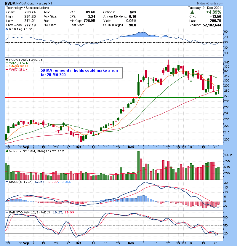Click the blue 50 MA remount annotation box

tap(81, 73)
